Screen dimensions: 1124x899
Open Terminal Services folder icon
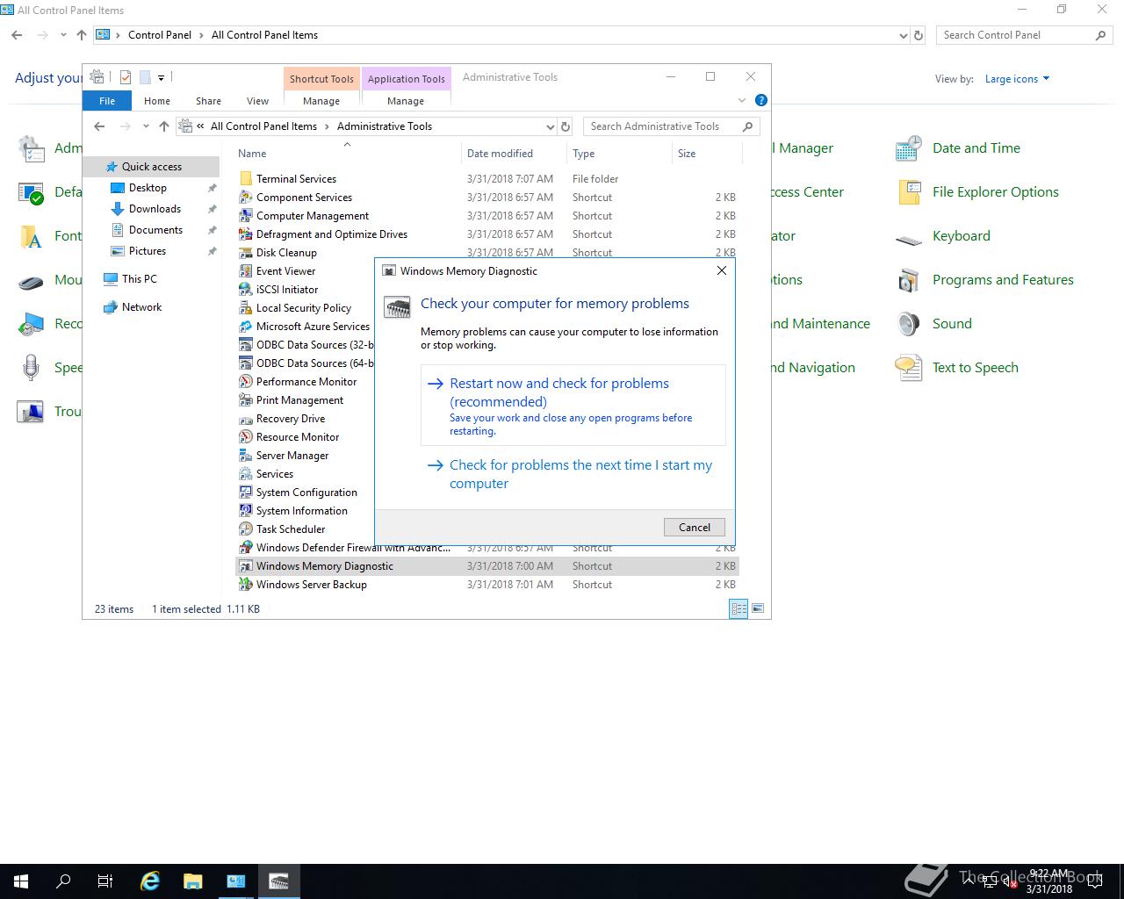coord(246,179)
